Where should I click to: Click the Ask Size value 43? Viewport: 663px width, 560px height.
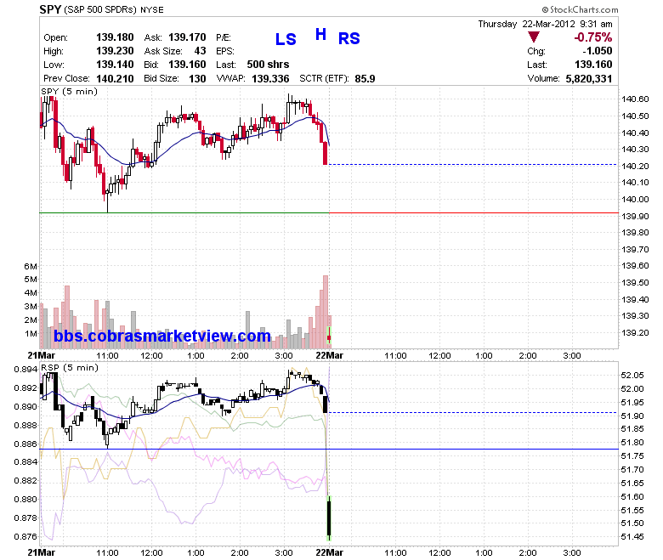tap(200, 51)
